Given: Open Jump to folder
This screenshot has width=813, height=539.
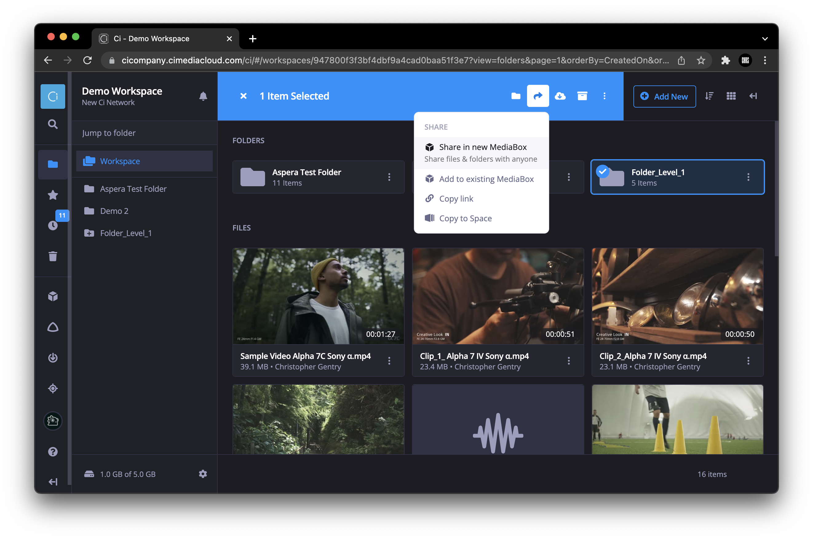Looking at the screenshot, I should pos(109,133).
